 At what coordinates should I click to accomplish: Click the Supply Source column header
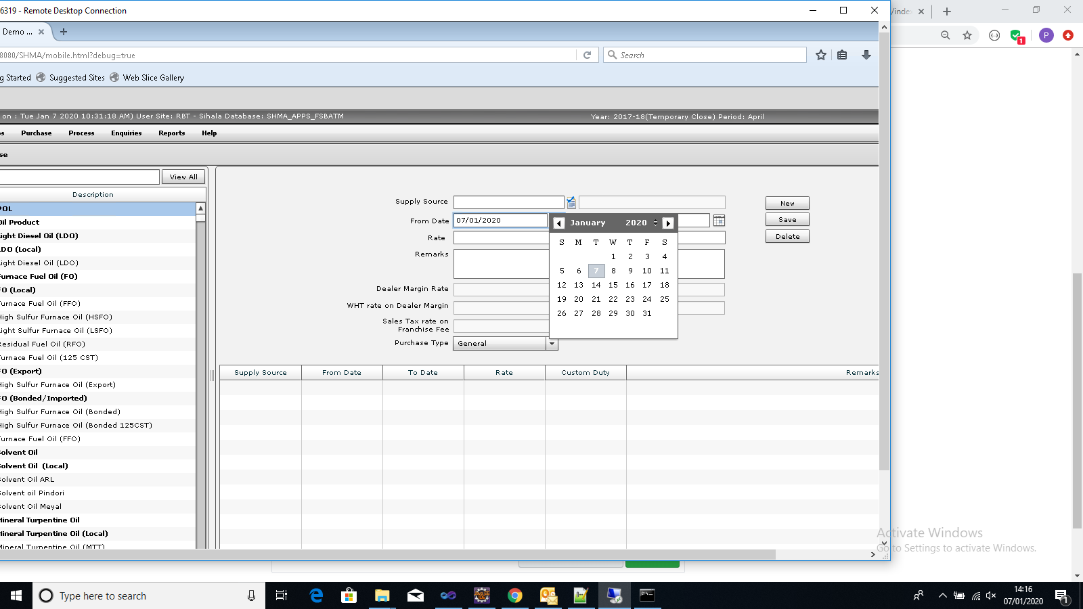tap(261, 373)
